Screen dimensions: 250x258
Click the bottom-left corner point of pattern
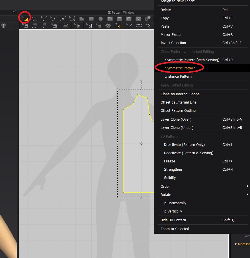[123, 192]
